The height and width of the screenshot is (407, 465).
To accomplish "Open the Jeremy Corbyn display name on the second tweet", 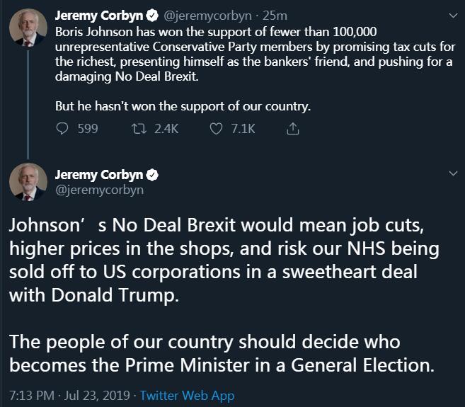I will tap(99, 175).
